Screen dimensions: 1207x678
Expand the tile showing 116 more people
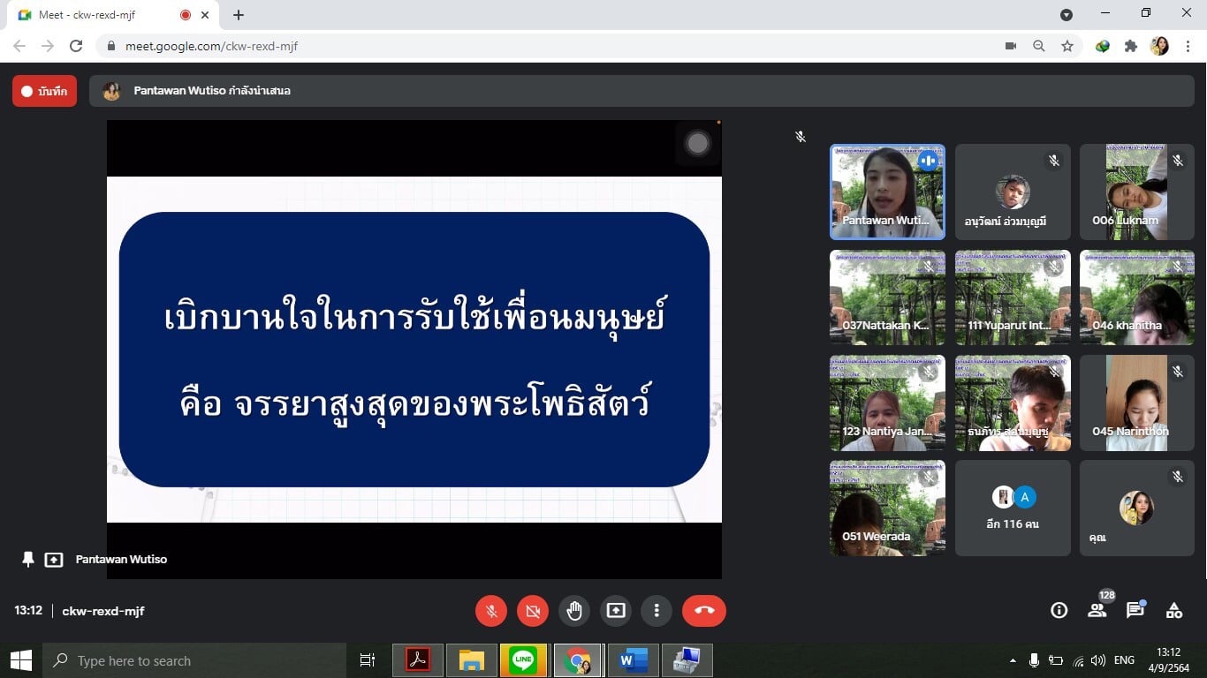1013,508
